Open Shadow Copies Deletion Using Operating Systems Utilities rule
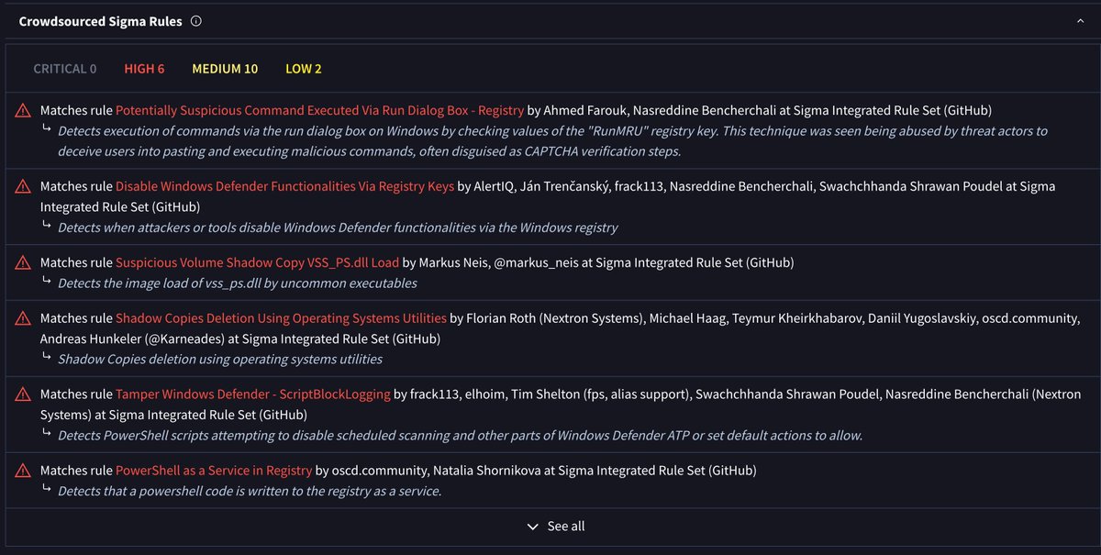 click(282, 318)
